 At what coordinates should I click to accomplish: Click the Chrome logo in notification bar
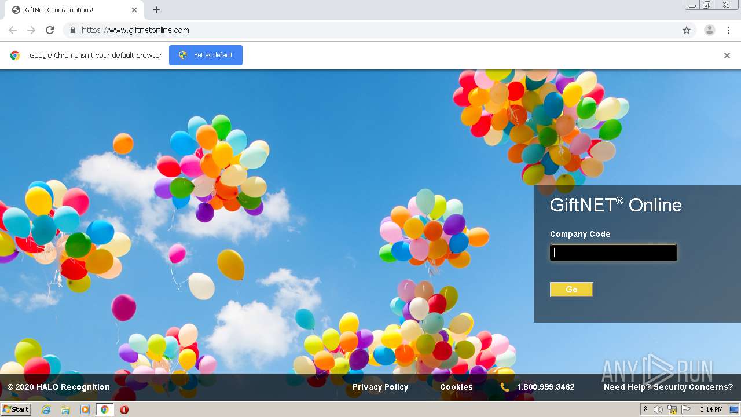(15, 56)
